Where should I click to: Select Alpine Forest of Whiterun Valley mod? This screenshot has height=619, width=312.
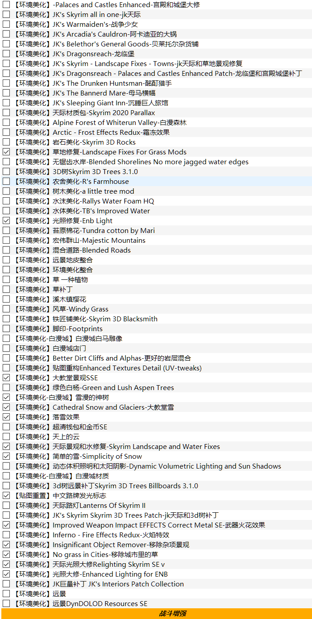[100, 122]
